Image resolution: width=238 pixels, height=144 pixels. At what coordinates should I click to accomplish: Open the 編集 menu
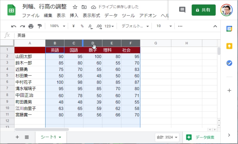click(48, 15)
